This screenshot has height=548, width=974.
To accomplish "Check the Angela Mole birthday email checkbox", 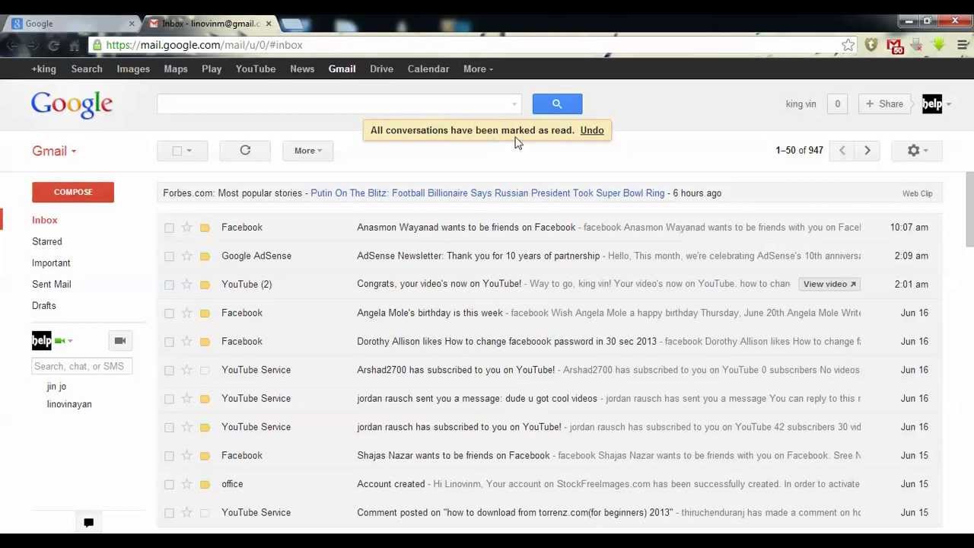I will pos(169,313).
